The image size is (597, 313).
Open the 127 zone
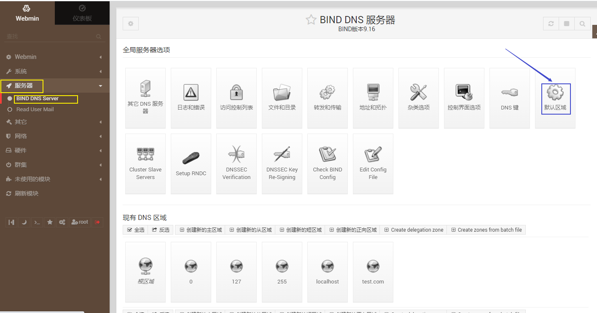[237, 272]
